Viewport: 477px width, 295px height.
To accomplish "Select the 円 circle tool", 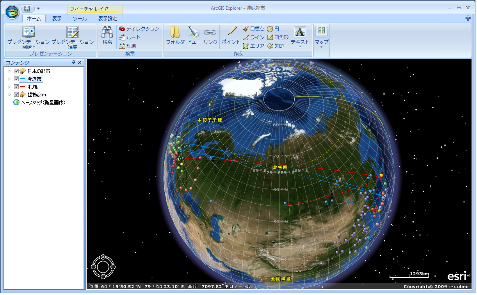I will click(273, 29).
